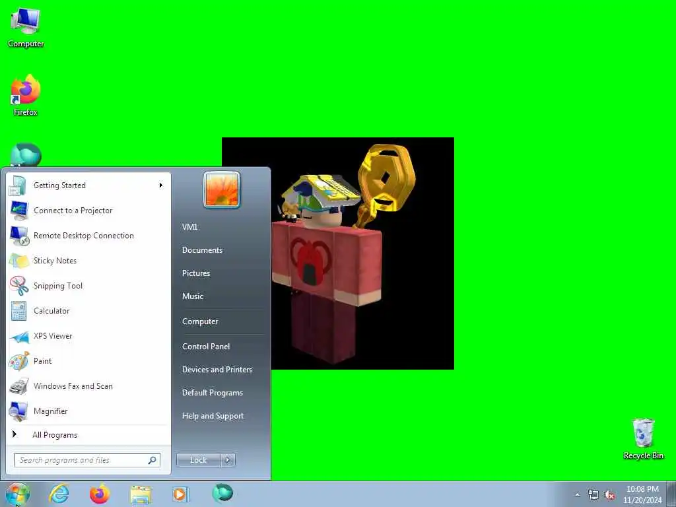The width and height of the screenshot is (676, 507).
Task: Launch the Magnifier icon
Action: [18, 411]
